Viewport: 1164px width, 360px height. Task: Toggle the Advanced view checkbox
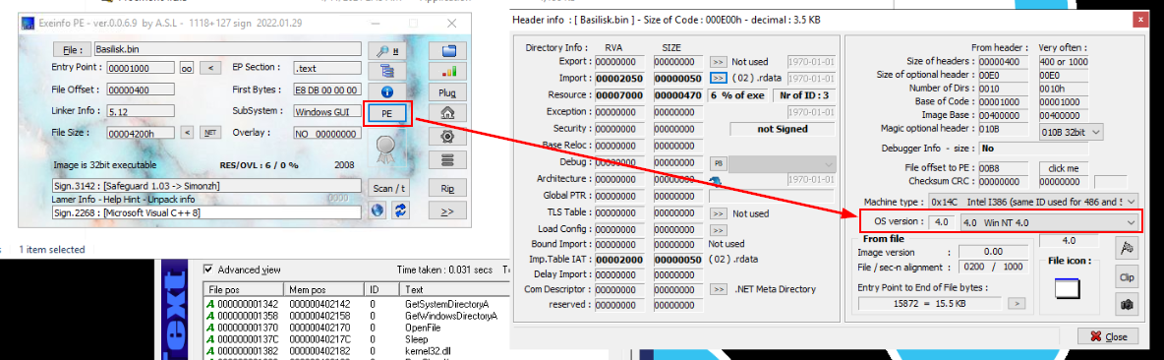point(208,270)
